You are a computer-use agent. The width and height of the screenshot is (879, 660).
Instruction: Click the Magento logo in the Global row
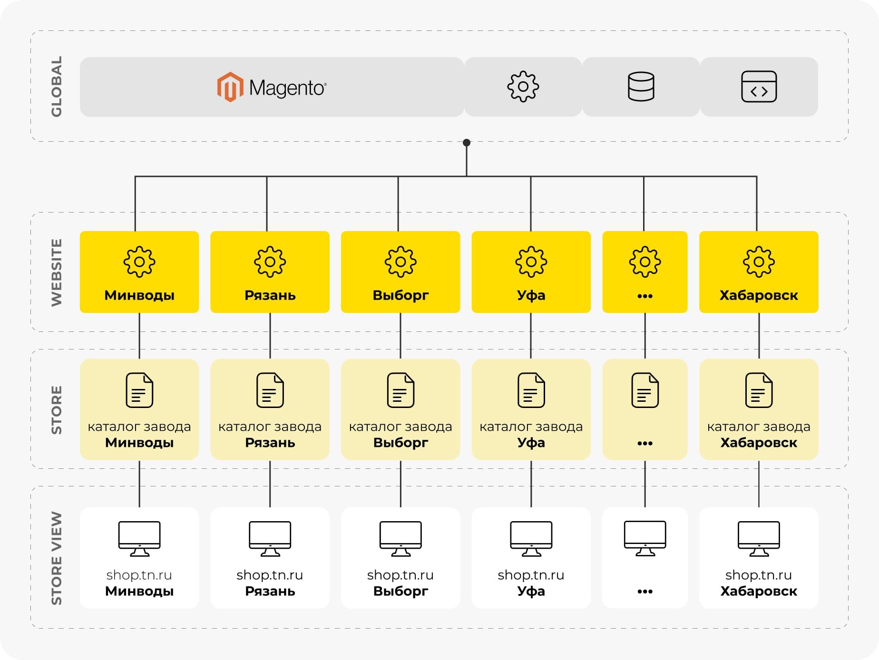pyautogui.click(x=272, y=87)
